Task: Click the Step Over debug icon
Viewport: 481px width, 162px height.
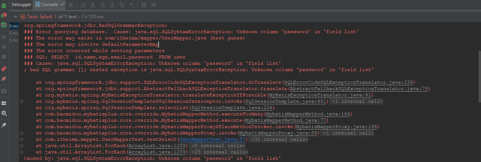Action: [83, 5]
